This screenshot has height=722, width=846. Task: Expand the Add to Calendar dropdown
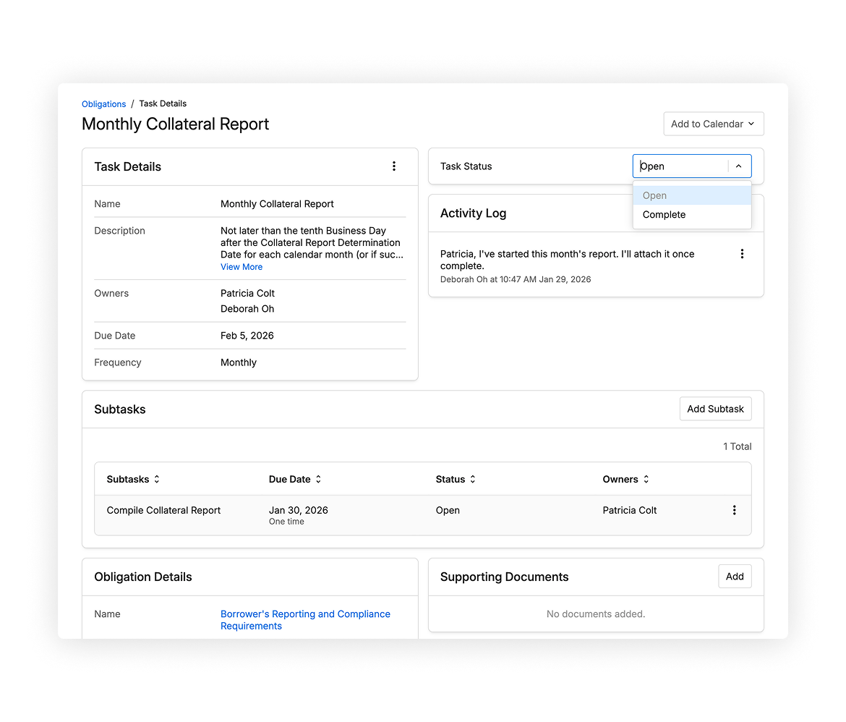[713, 124]
